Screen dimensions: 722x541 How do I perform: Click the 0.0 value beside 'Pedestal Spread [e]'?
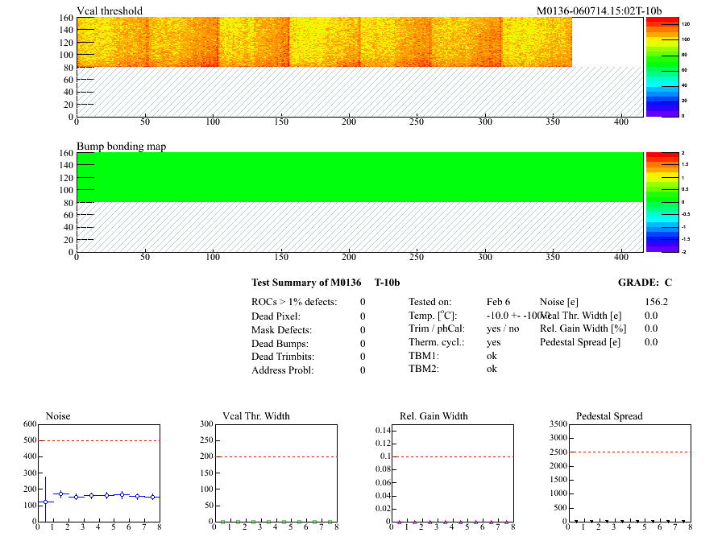pos(651,342)
